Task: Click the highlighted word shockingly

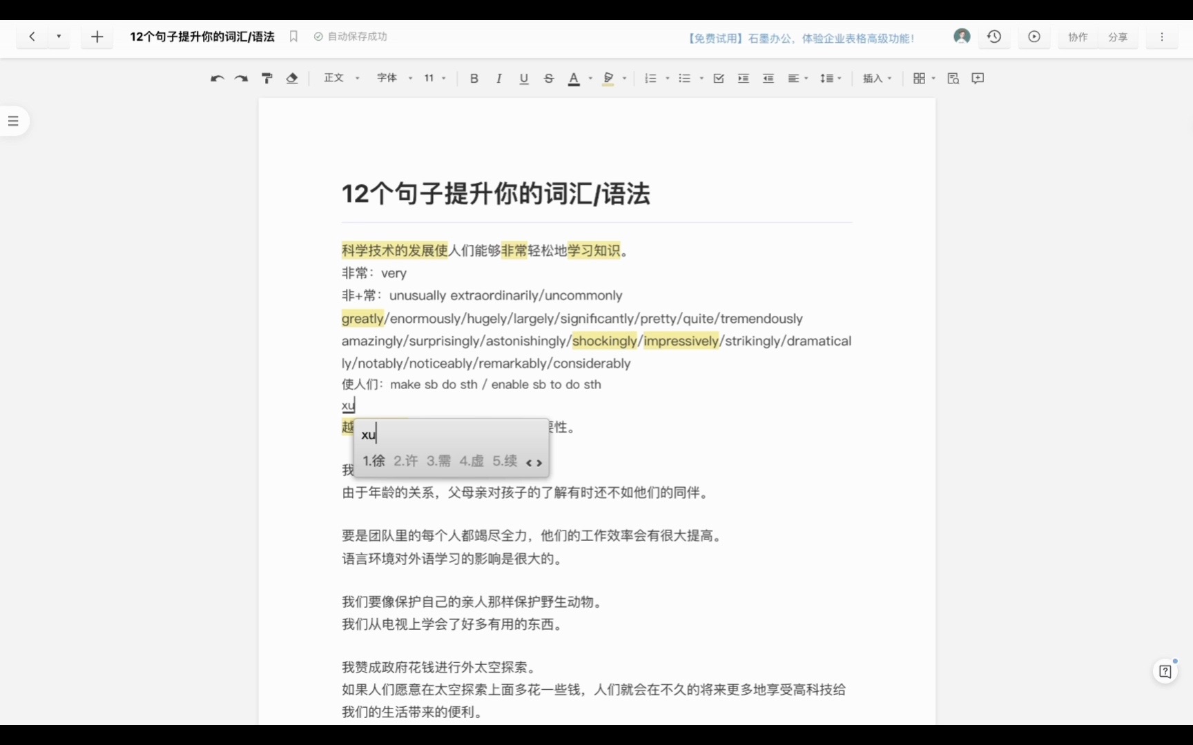Action: pyautogui.click(x=605, y=341)
